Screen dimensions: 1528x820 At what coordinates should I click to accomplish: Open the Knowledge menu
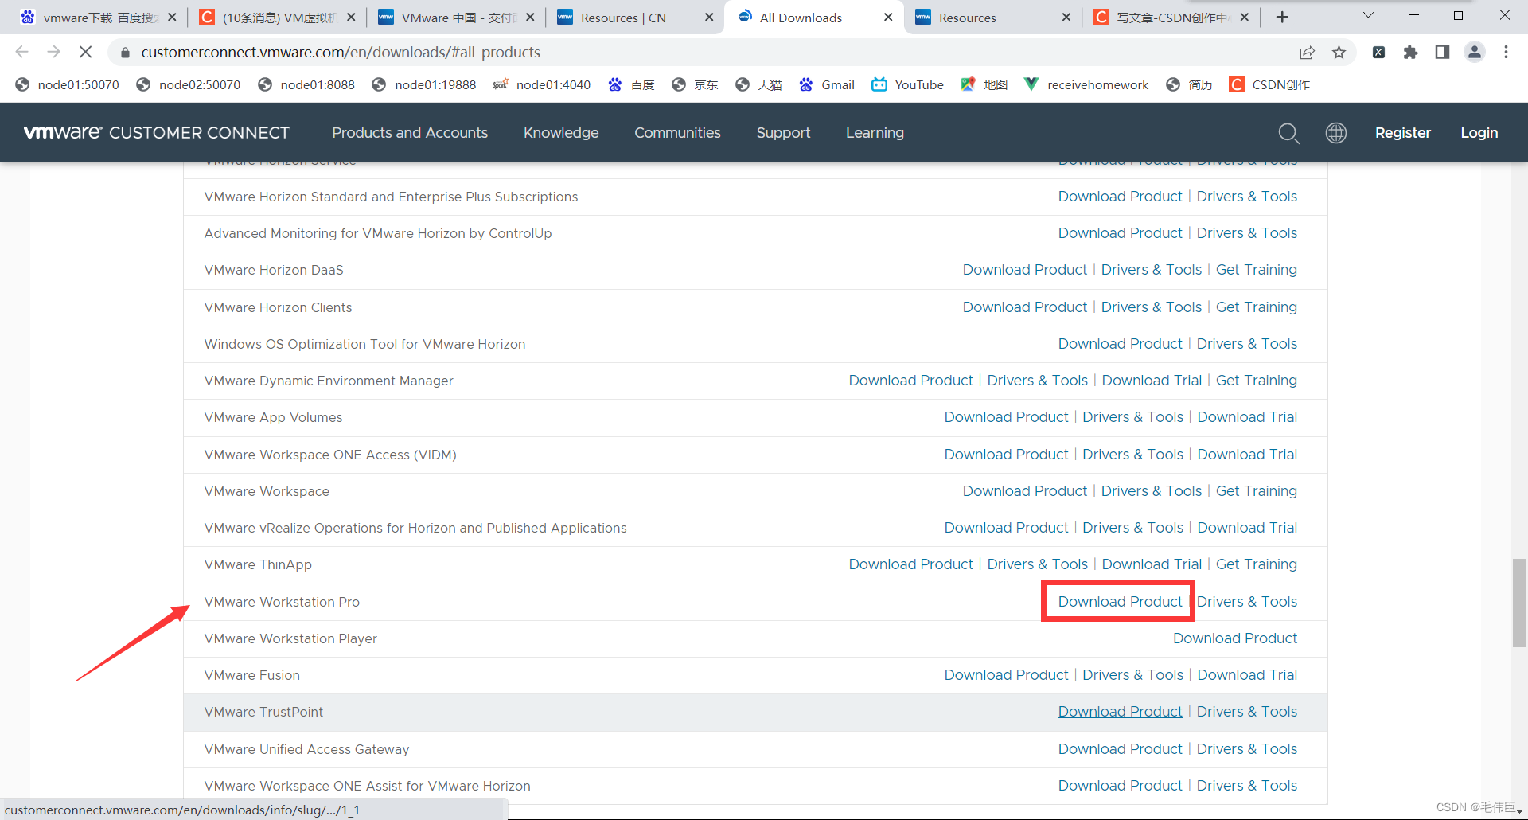coord(561,133)
